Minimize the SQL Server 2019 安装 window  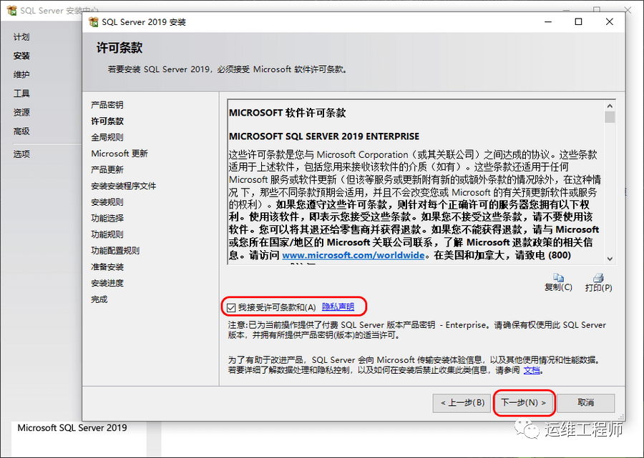548,21
